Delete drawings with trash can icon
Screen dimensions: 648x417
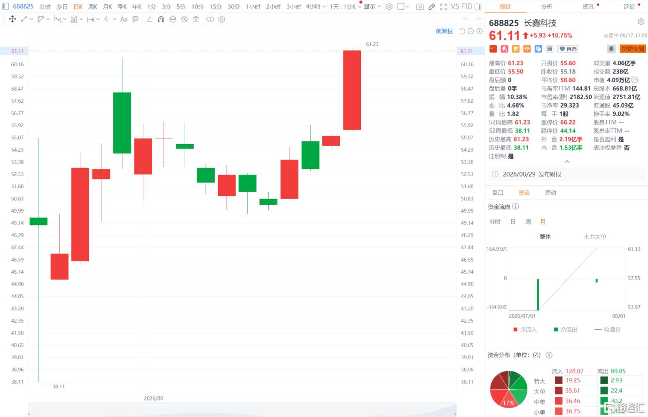pyautogui.click(x=196, y=19)
